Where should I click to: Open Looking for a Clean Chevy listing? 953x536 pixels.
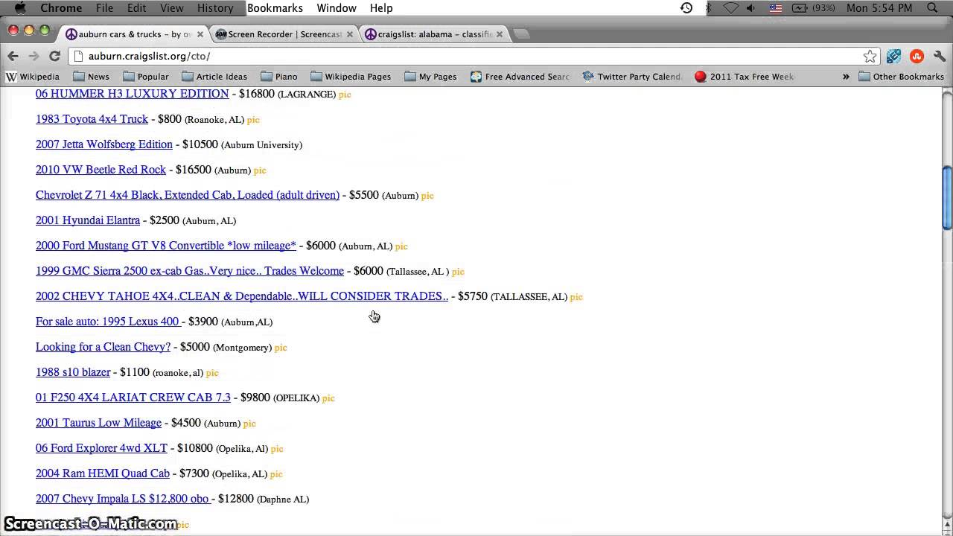click(x=103, y=347)
